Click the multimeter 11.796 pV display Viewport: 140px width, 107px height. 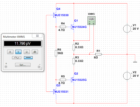point(22,43)
